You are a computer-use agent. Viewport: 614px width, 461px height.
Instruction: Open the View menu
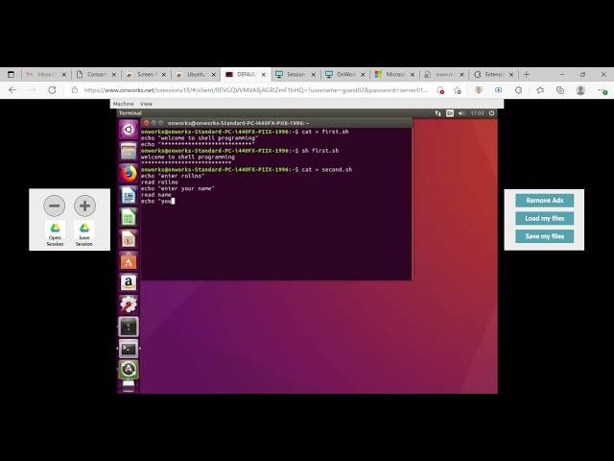click(146, 104)
